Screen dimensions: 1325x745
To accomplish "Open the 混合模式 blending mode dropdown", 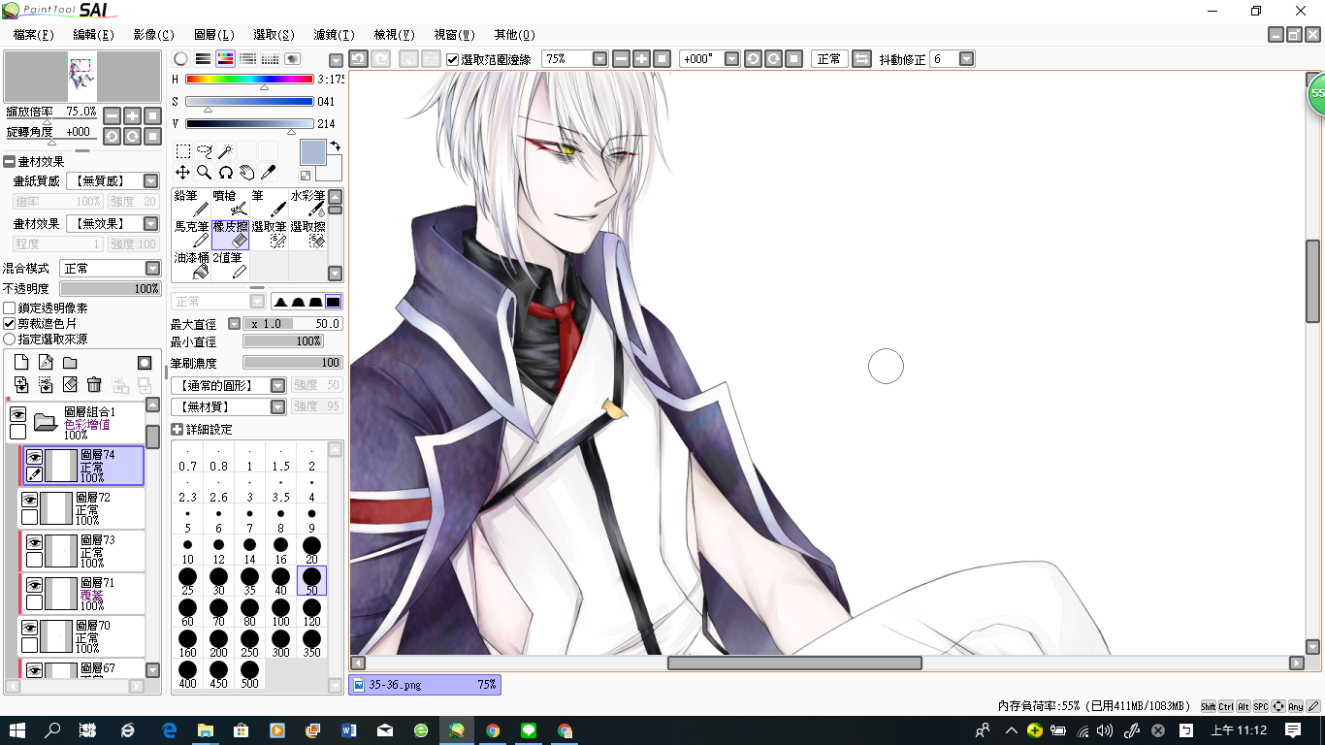I will (x=152, y=268).
